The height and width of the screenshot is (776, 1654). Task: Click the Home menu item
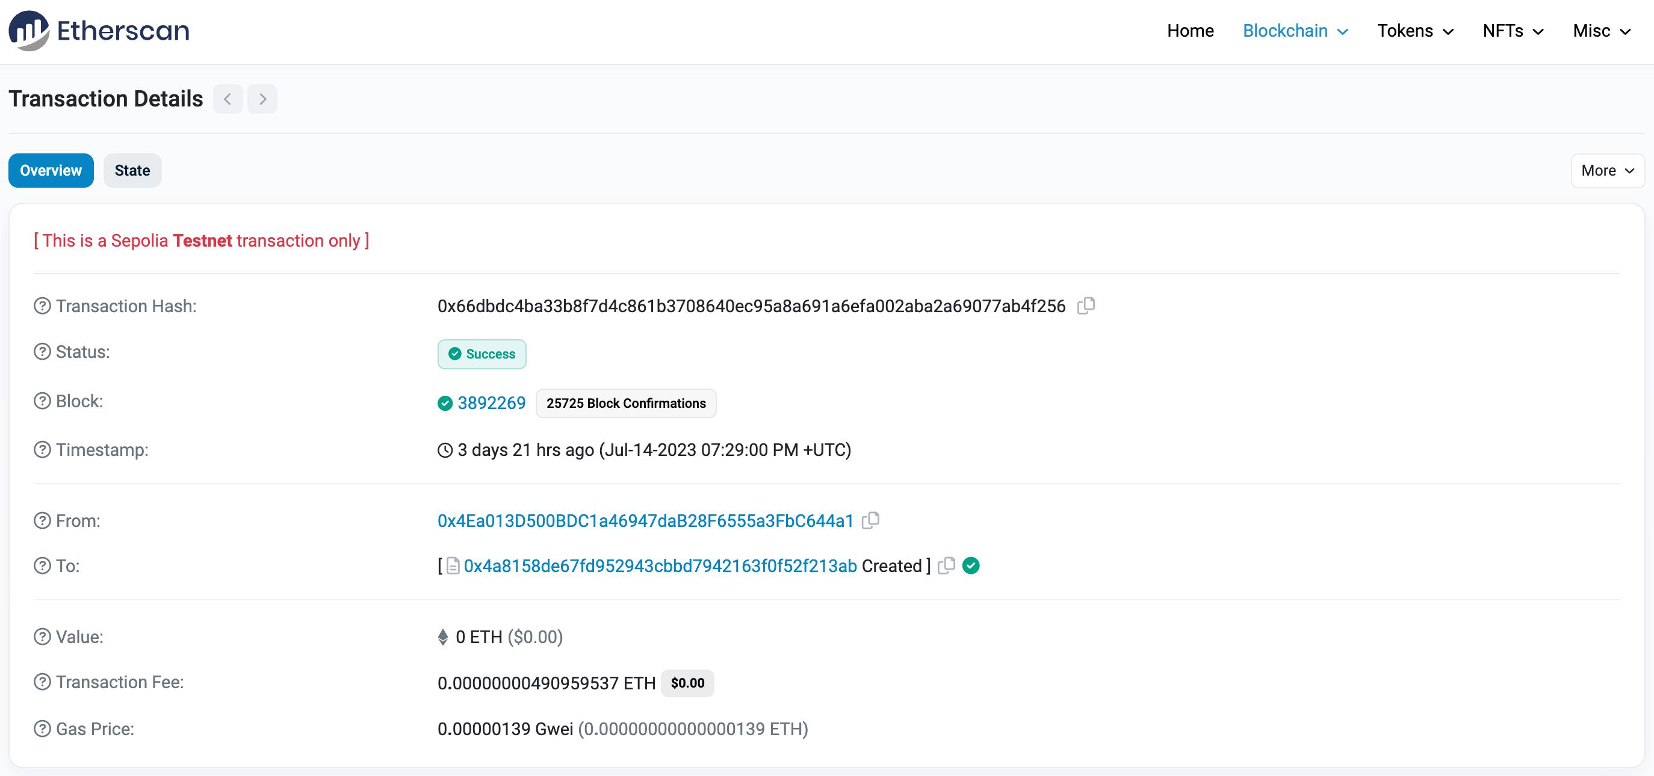(1190, 31)
